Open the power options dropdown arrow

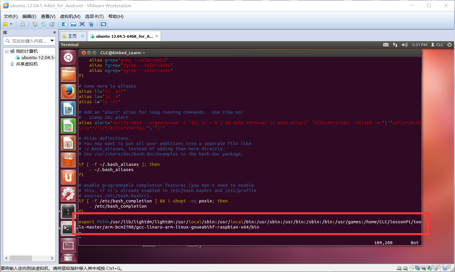pyautogui.click(x=11, y=24)
